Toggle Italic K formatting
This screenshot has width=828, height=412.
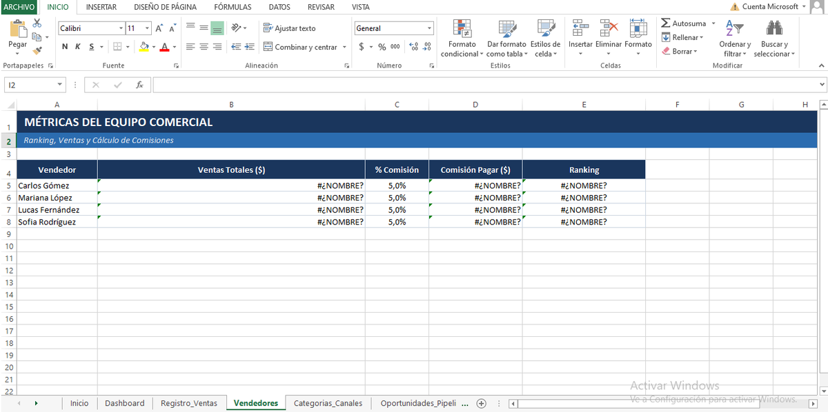pos(78,47)
